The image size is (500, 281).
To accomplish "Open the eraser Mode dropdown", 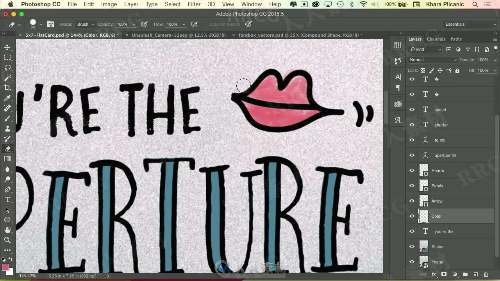I will click(85, 24).
